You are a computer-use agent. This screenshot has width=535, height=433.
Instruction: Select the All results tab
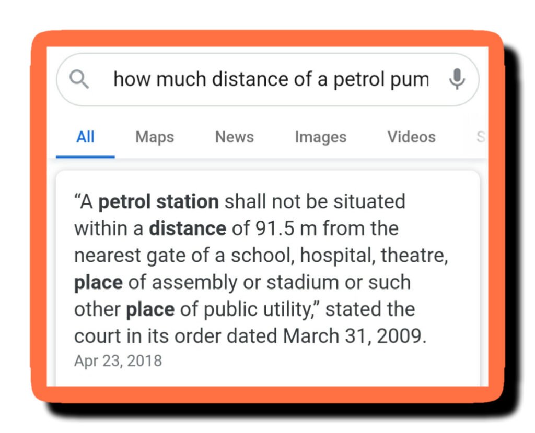click(x=85, y=137)
